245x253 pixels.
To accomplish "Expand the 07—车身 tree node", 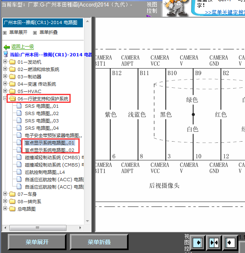I will coord(5,193).
